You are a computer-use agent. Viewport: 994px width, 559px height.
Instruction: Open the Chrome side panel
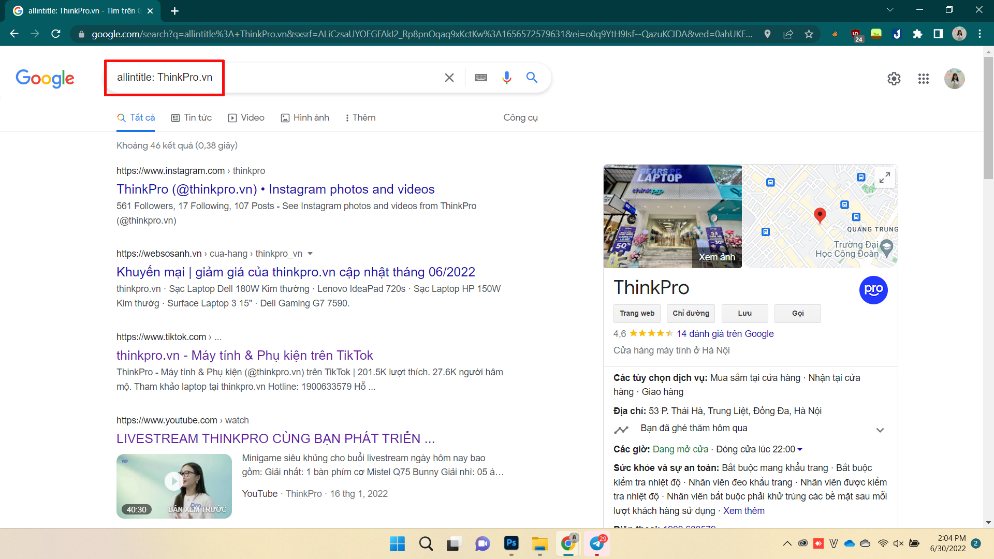[x=938, y=34]
